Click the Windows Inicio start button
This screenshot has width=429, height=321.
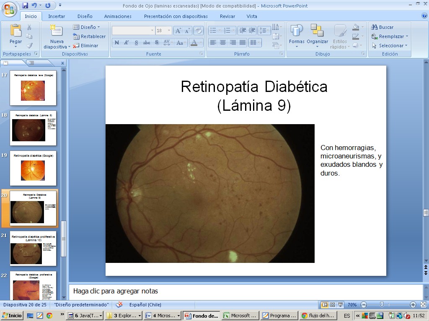pyautogui.click(x=12, y=316)
